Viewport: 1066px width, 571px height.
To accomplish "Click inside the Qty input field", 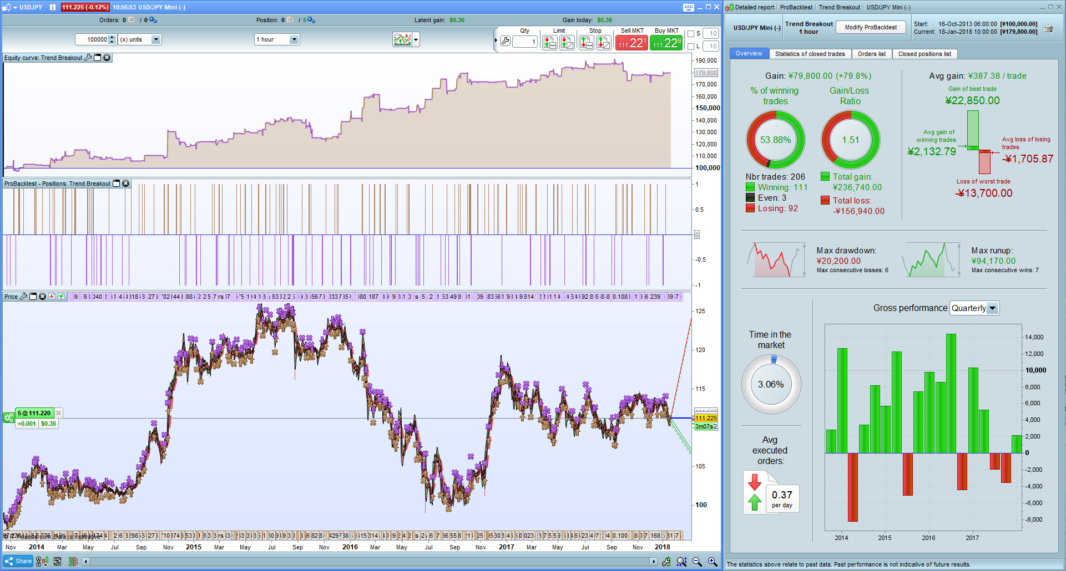I will coord(525,42).
